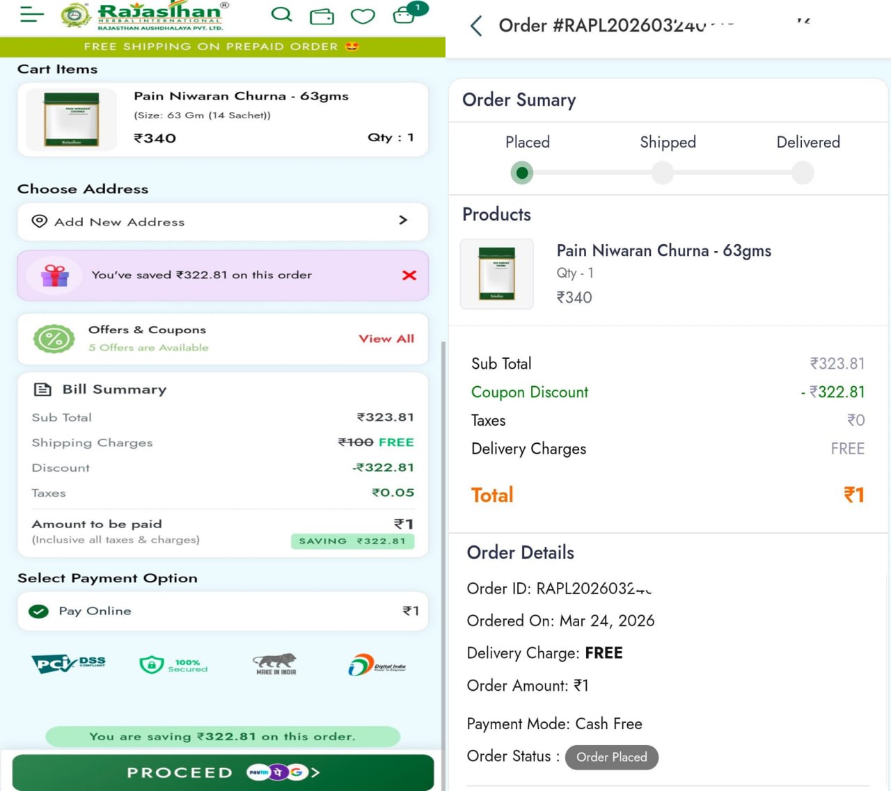Screen dimensions: 891x791
Task: Open order product thumbnail image
Action: pos(497,274)
